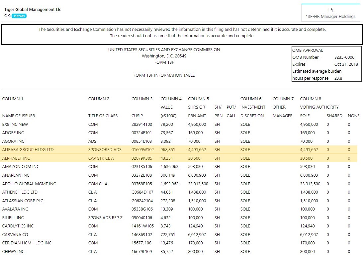The width and height of the screenshot is (363, 256).
Task: Click the CHEWY INC issuer name
Action: pos(13,252)
